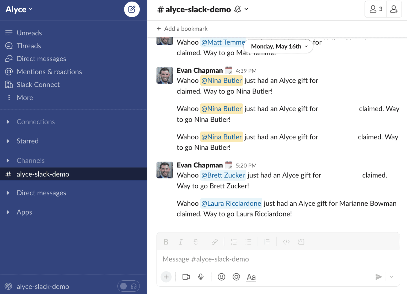Apply inline code formatting

coord(286,242)
